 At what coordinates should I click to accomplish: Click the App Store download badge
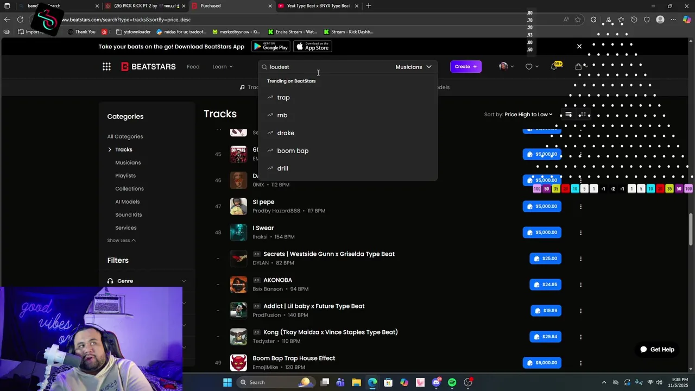tap(313, 47)
